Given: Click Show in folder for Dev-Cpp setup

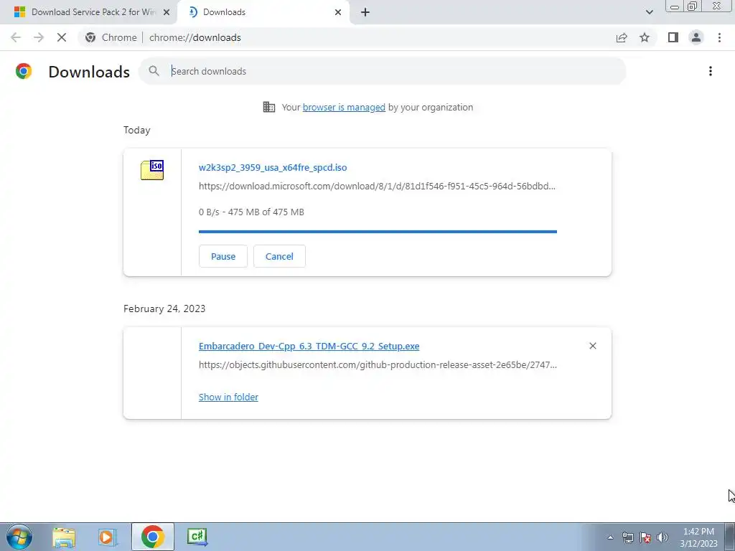Looking at the screenshot, I should (228, 397).
